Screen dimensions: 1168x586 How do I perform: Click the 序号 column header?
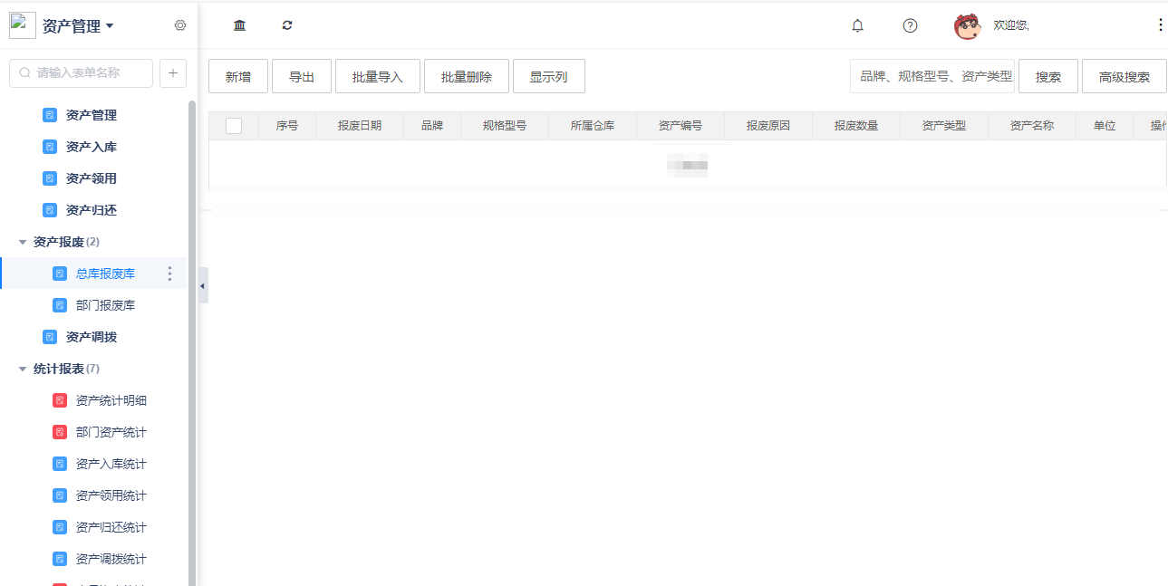coord(287,126)
